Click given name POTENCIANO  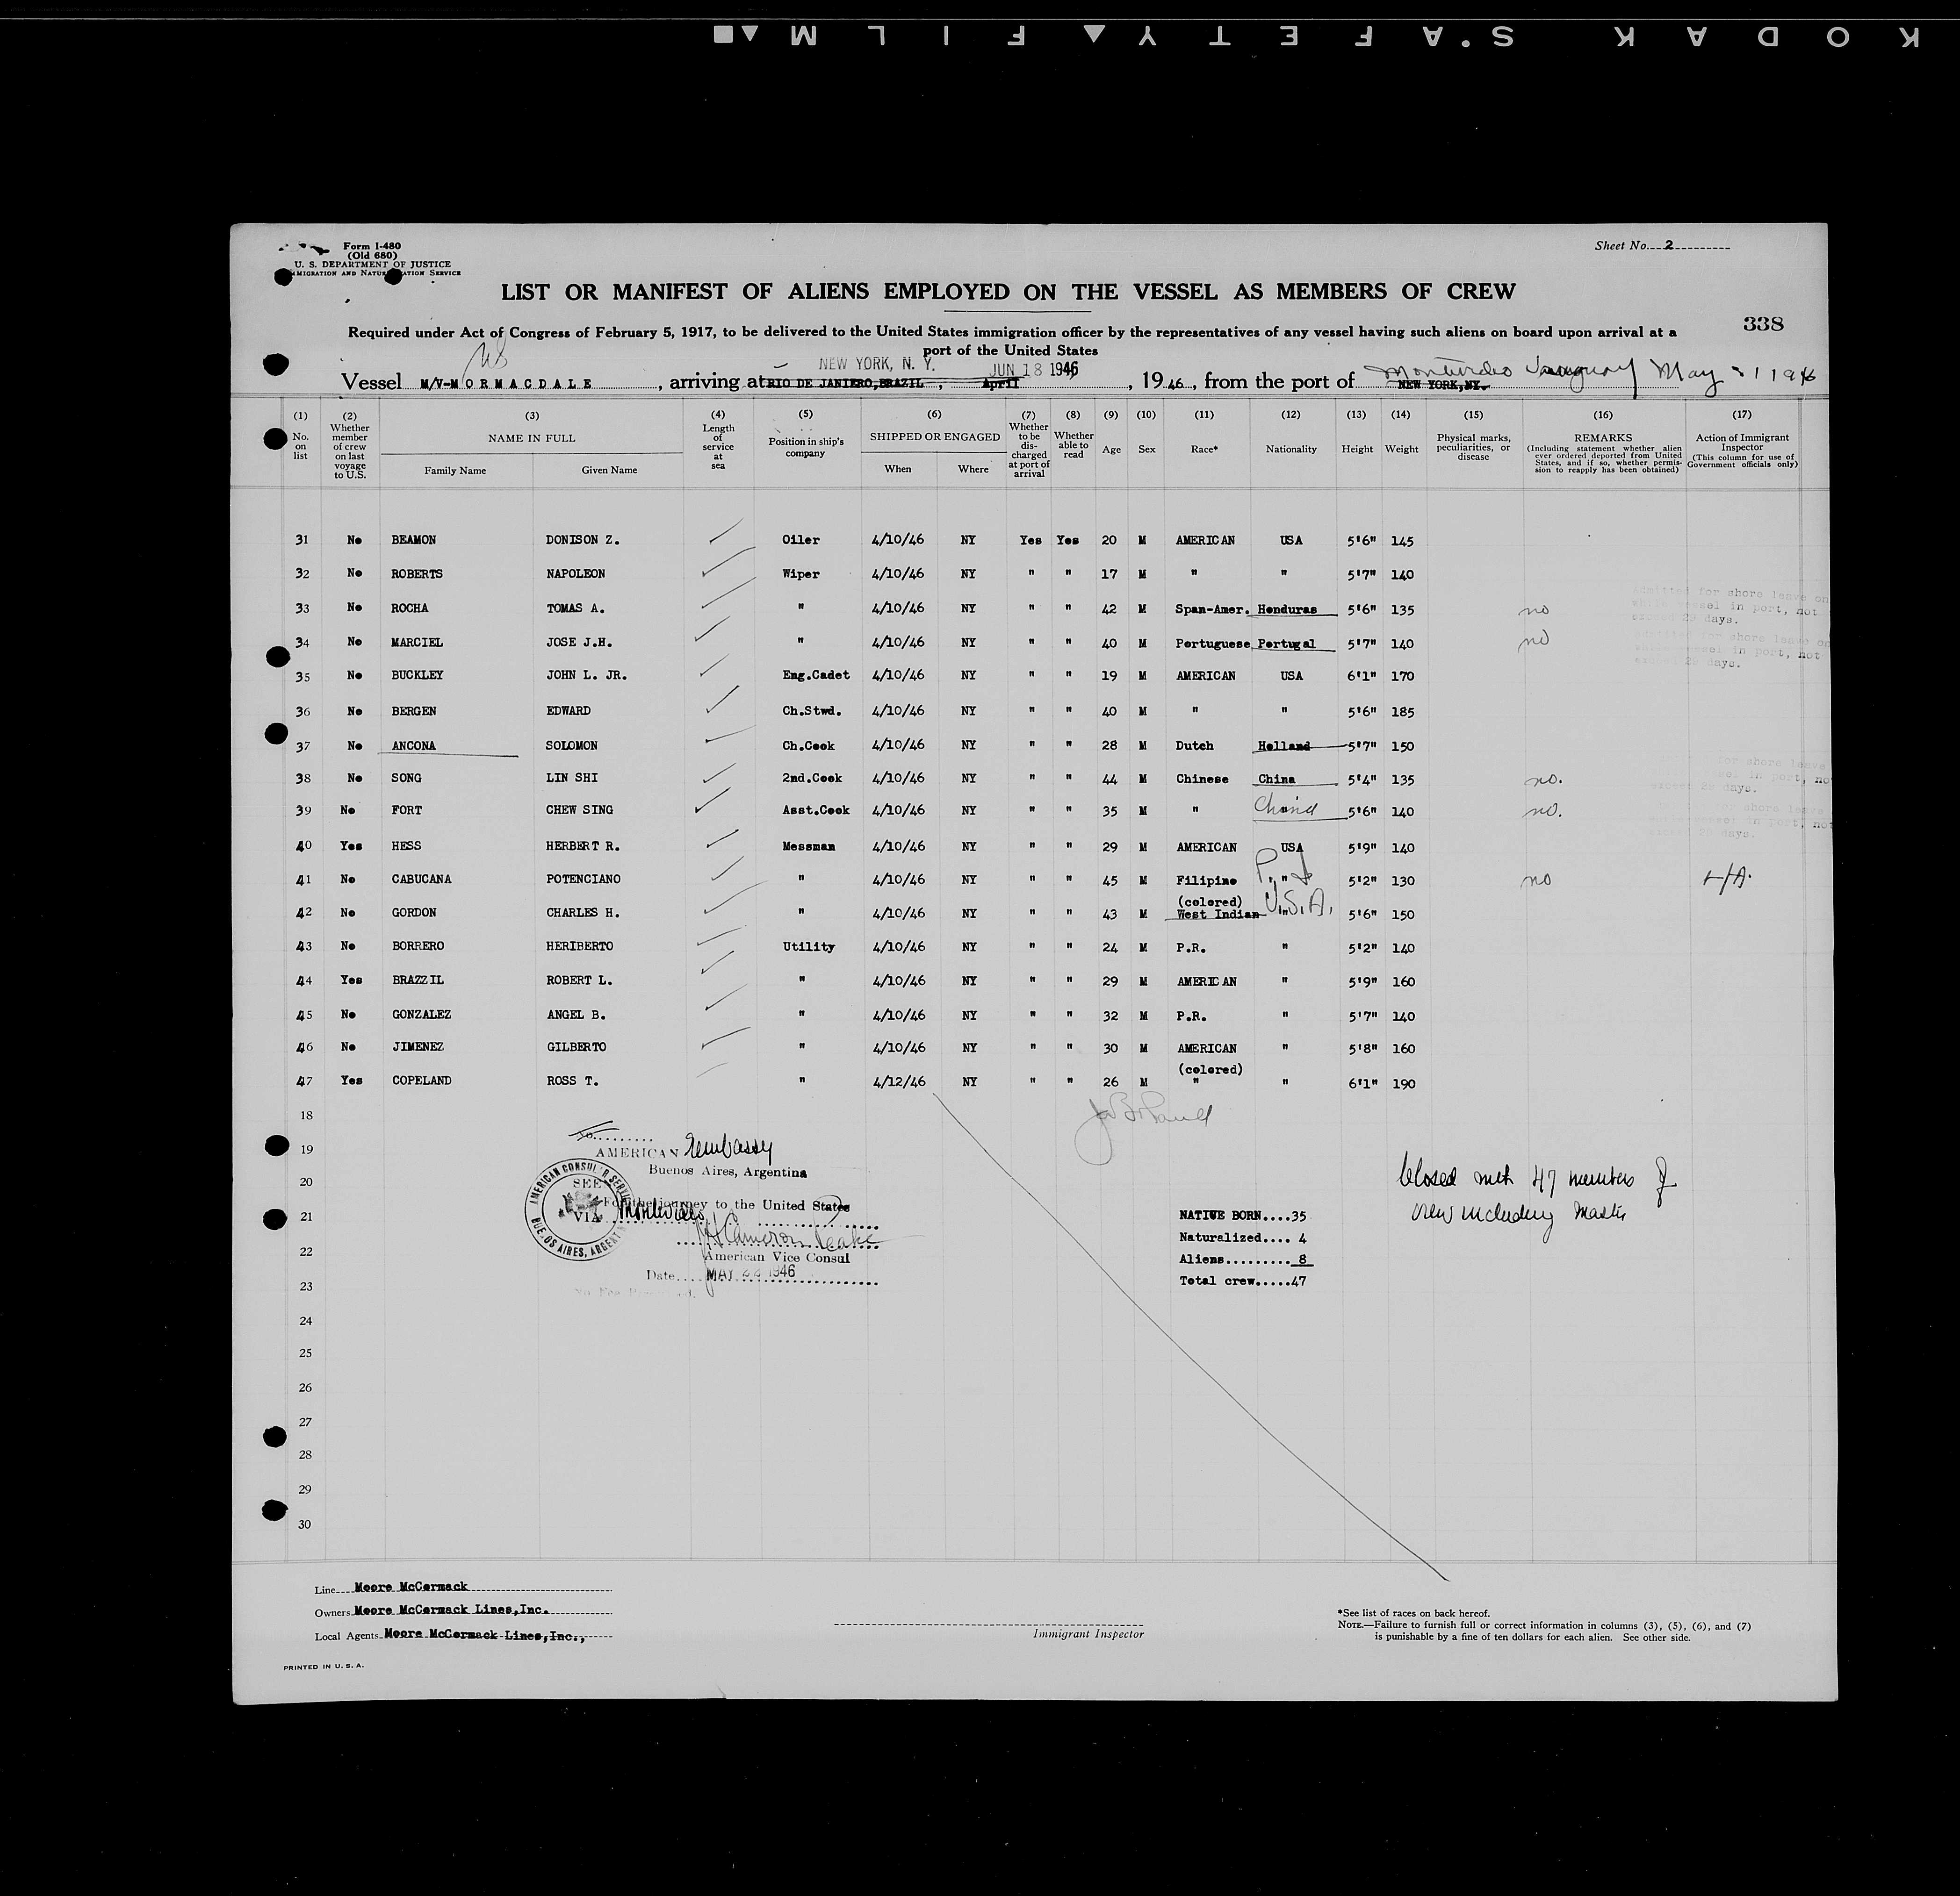(582, 879)
